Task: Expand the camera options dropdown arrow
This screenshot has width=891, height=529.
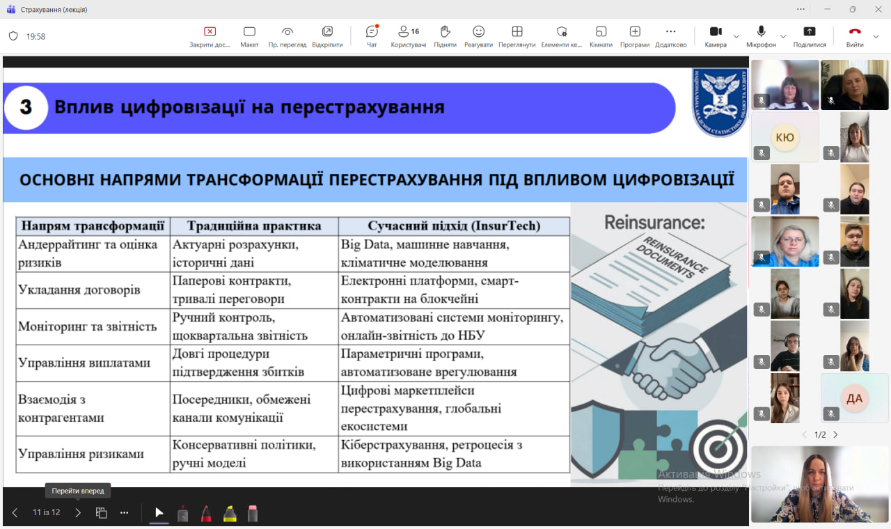Action: coord(736,36)
